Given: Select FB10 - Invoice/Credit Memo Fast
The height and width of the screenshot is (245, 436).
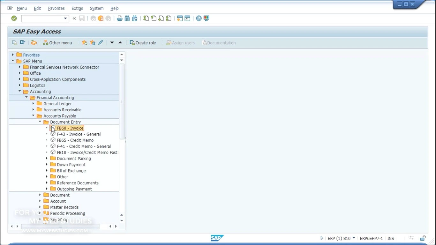Looking at the screenshot, I should pos(87,152).
